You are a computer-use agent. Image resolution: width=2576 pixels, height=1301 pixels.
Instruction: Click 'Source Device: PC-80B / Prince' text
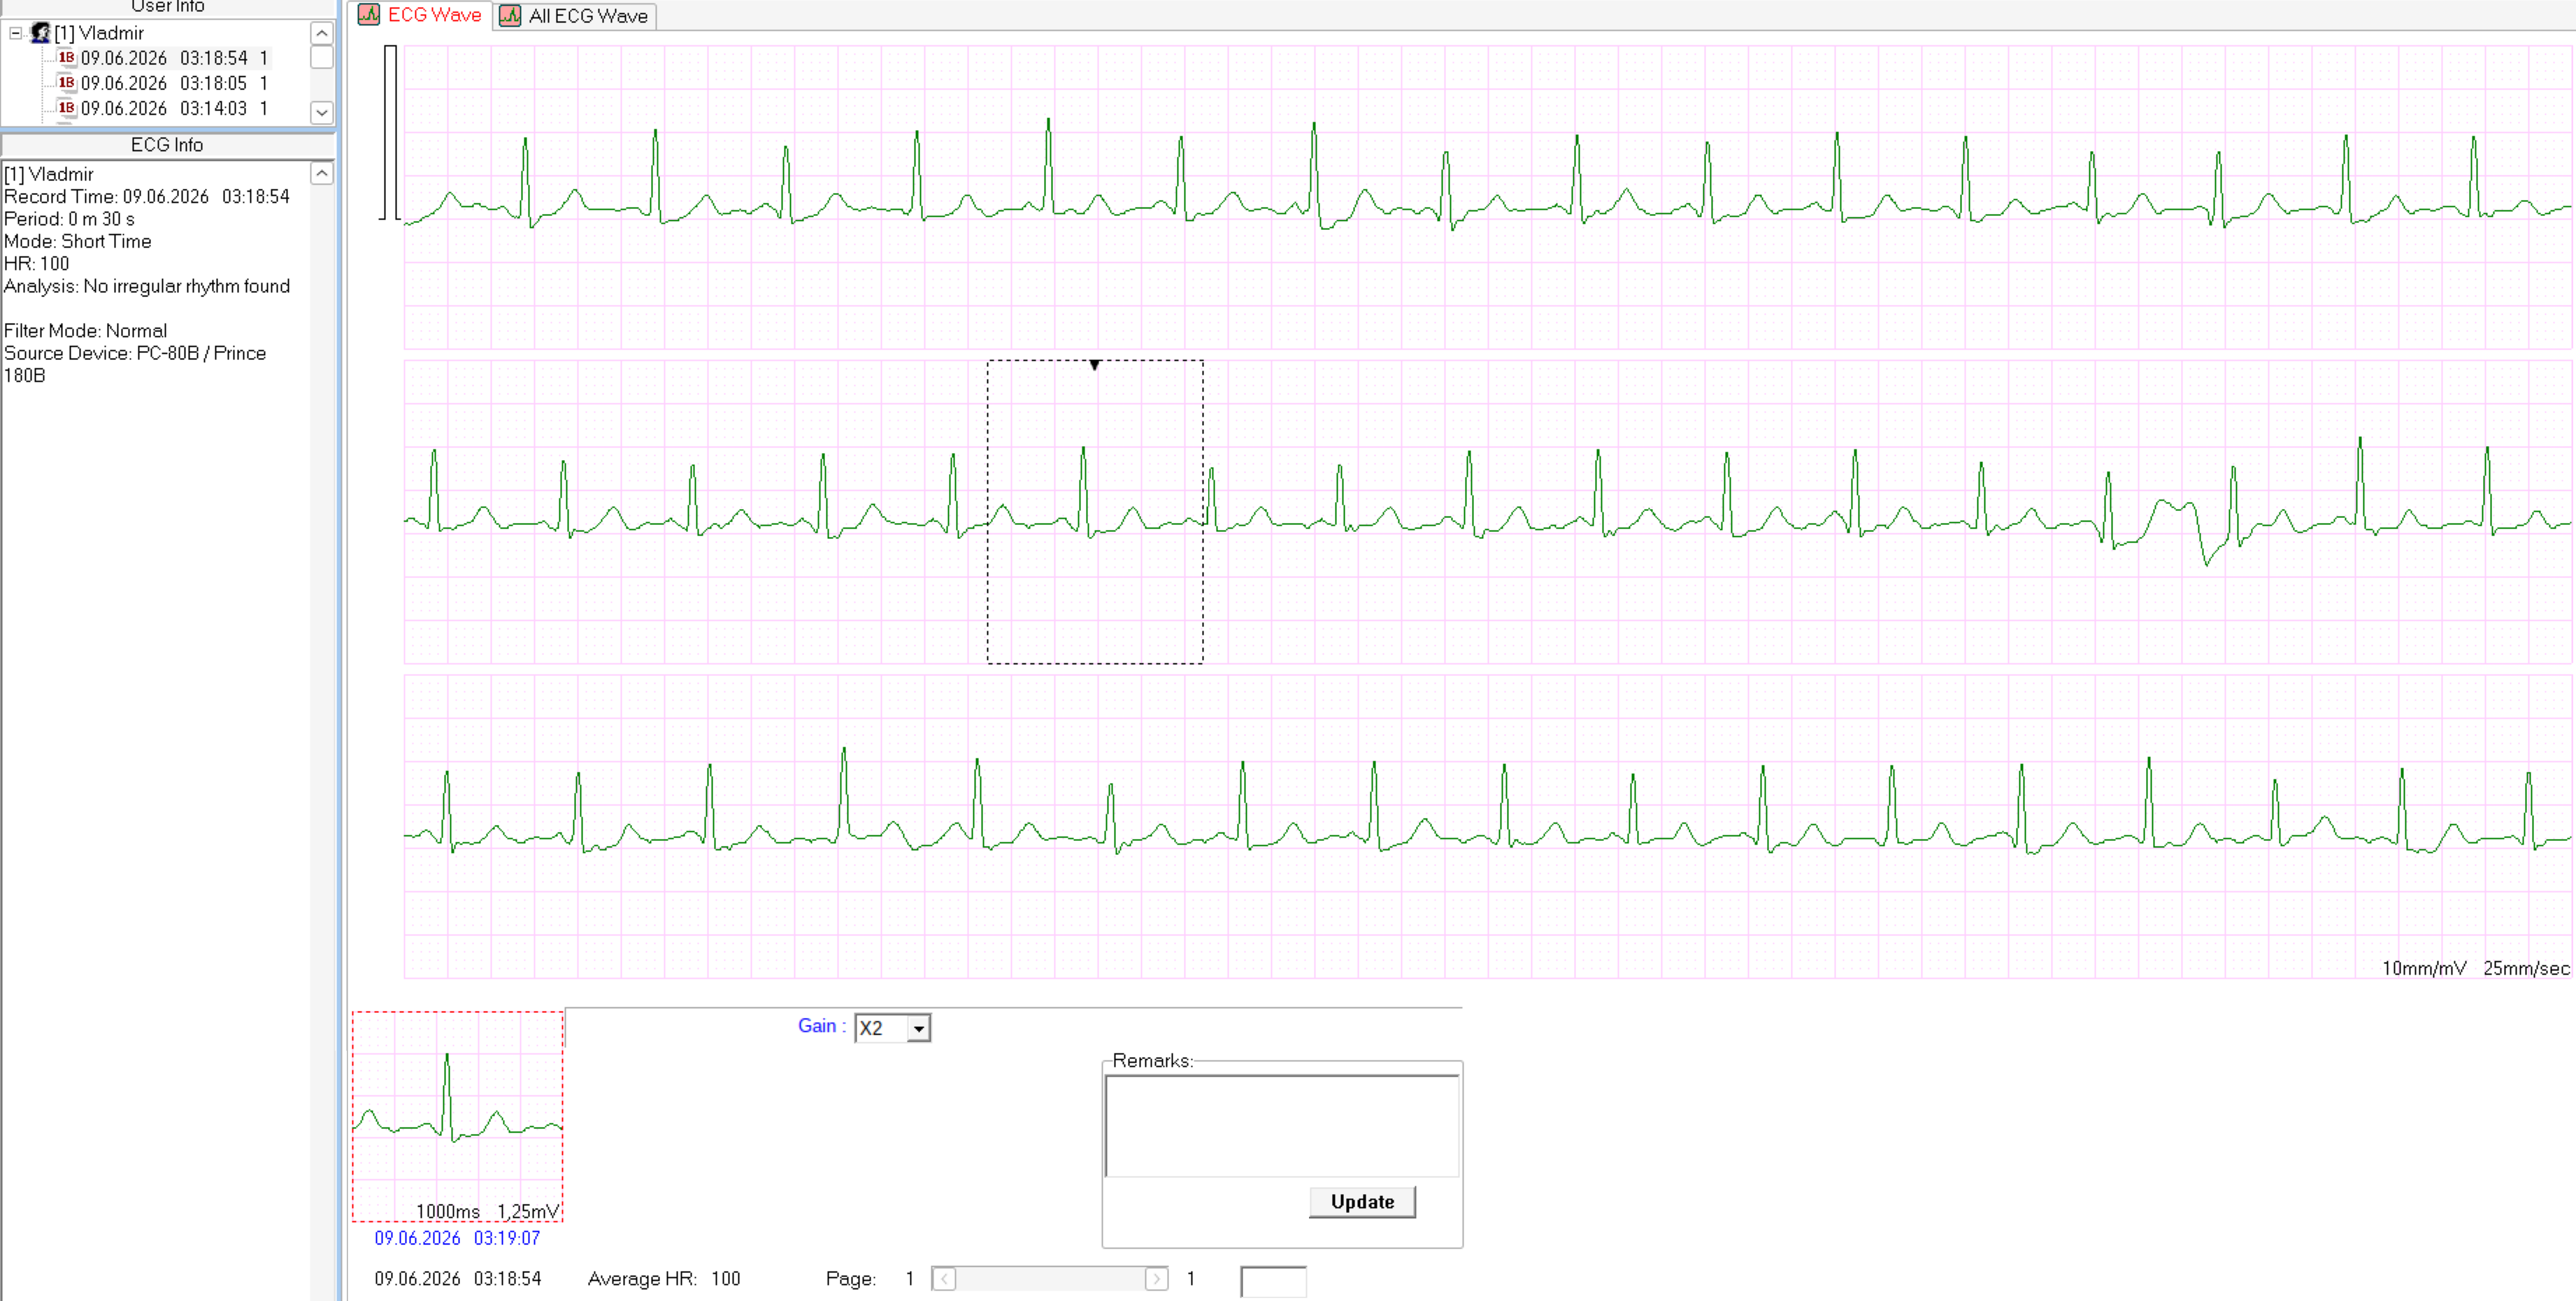click(135, 353)
